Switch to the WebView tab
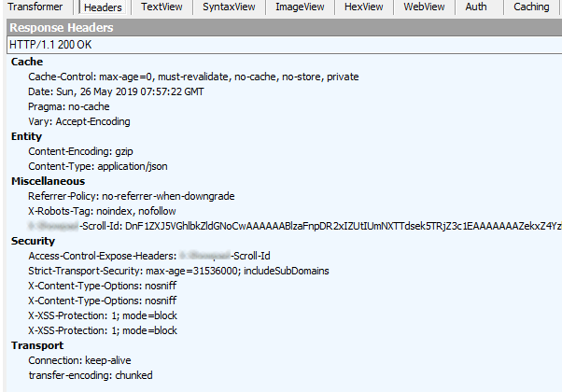 424,7
